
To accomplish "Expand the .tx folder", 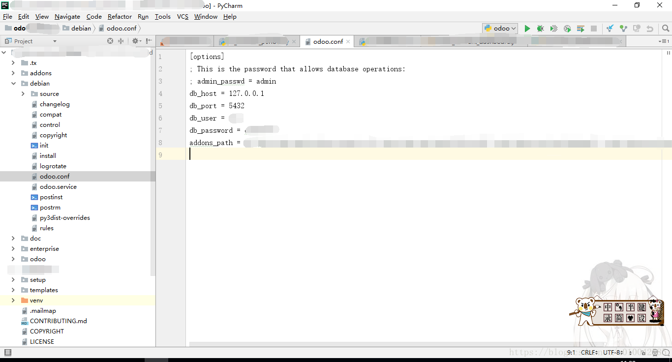I will (13, 63).
